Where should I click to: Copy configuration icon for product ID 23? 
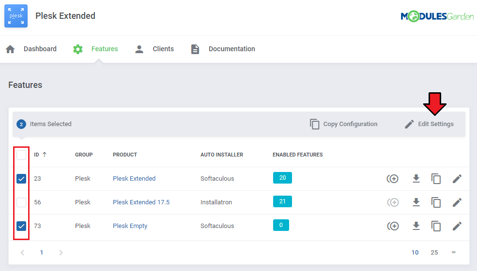[x=436, y=179]
